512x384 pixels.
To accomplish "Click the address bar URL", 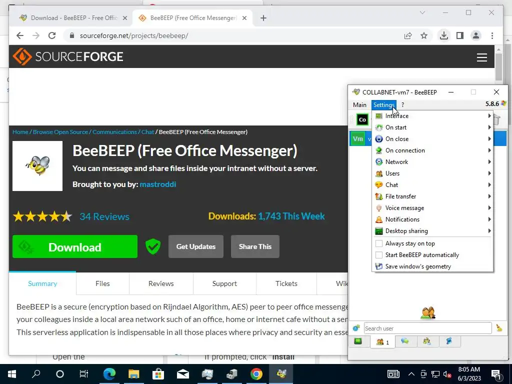I will (x=134, y=35).
